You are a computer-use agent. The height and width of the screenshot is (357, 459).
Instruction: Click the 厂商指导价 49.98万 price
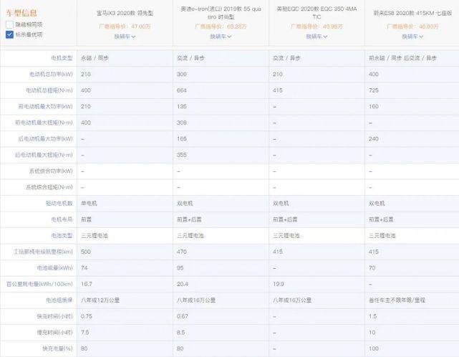point(317,27)
